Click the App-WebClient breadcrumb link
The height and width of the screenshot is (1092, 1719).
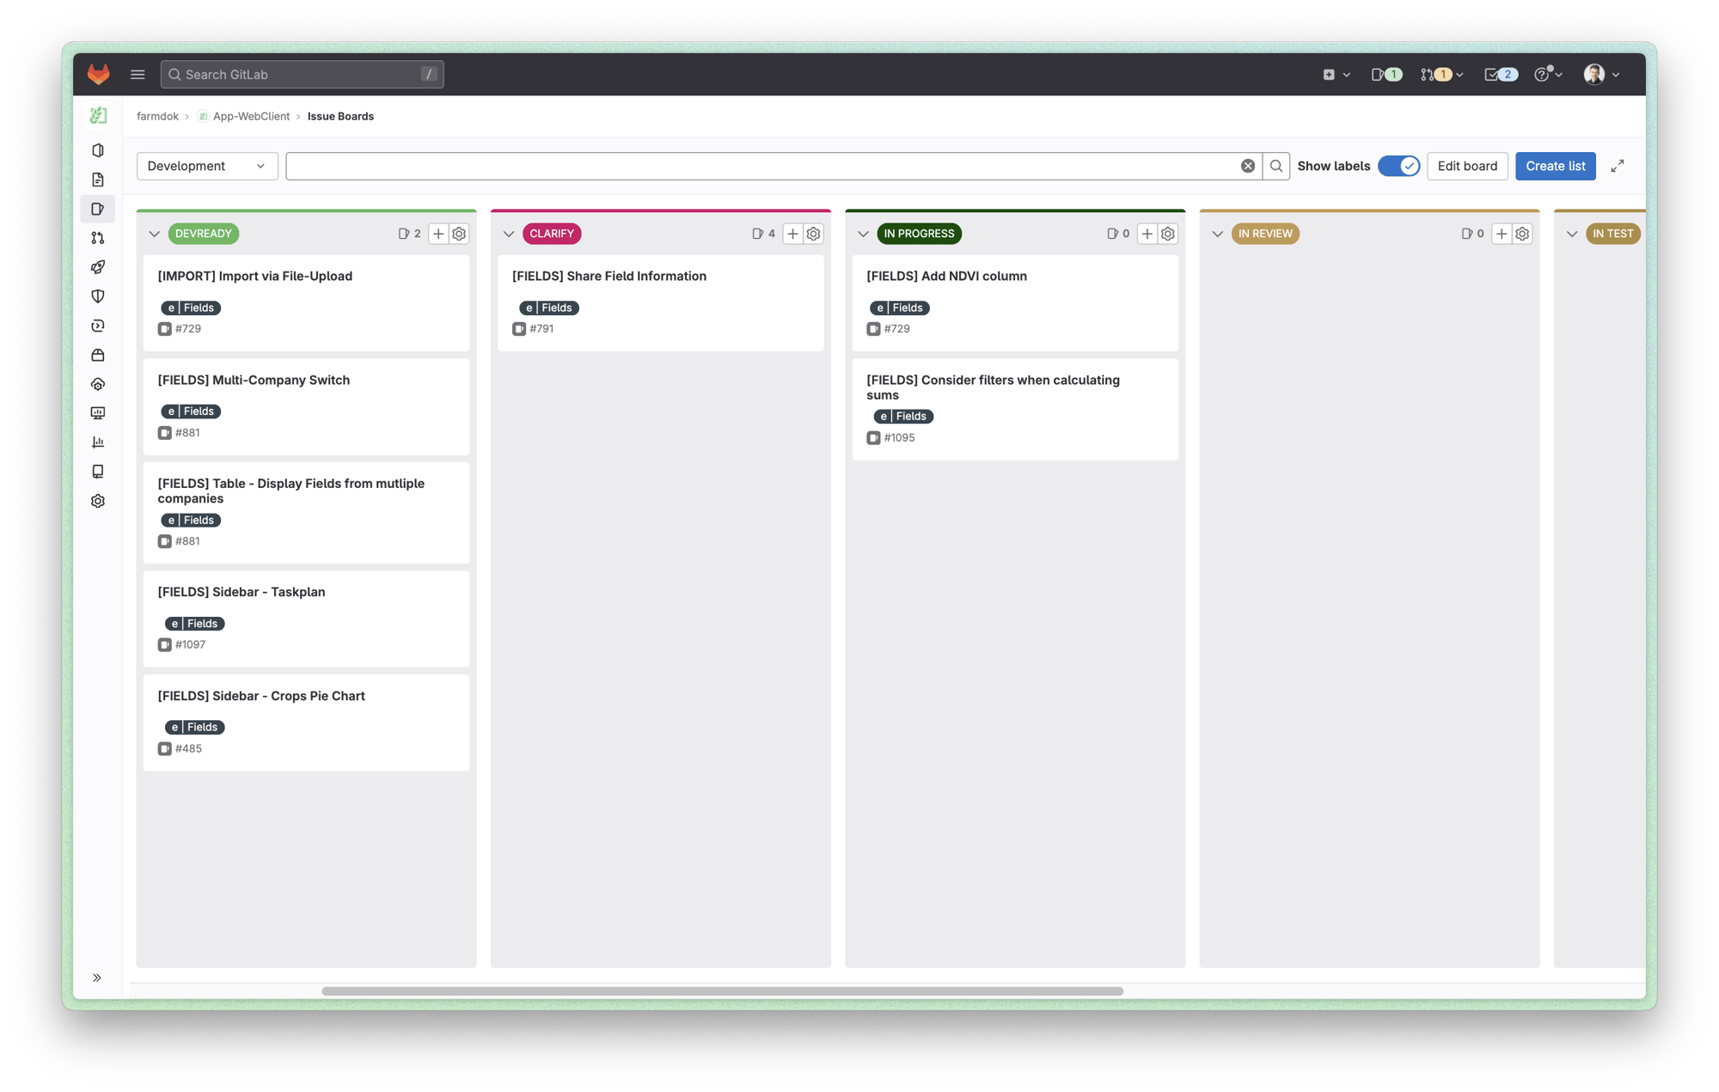[x=251, y=117]
